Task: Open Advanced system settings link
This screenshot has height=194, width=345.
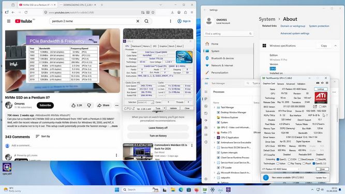Action: [x=295, y=34]
